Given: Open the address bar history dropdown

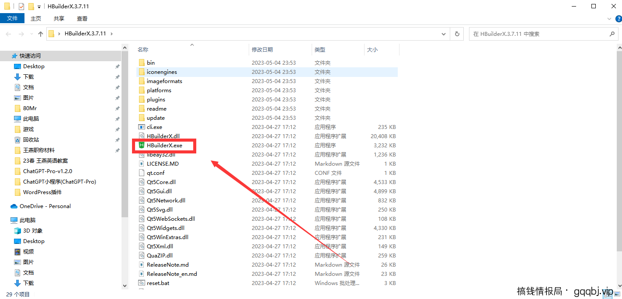Looking at the screenshot, I should click(443, 34).
